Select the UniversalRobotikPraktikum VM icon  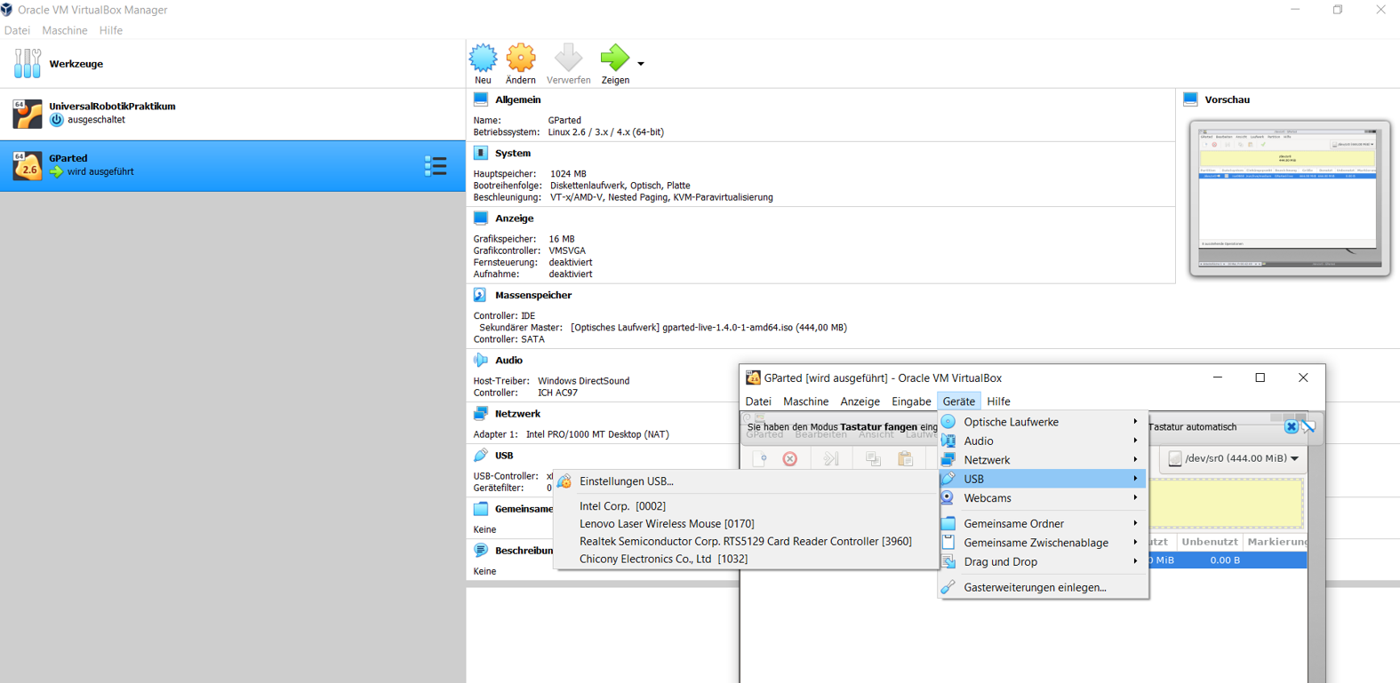27,113
